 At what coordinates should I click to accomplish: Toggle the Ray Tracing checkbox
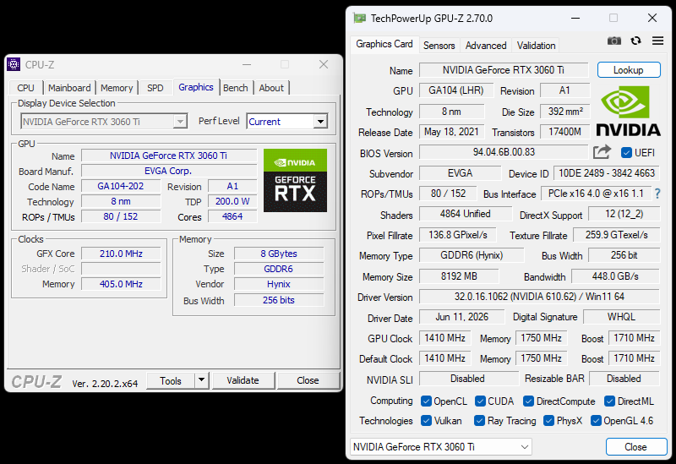point(479,420)
